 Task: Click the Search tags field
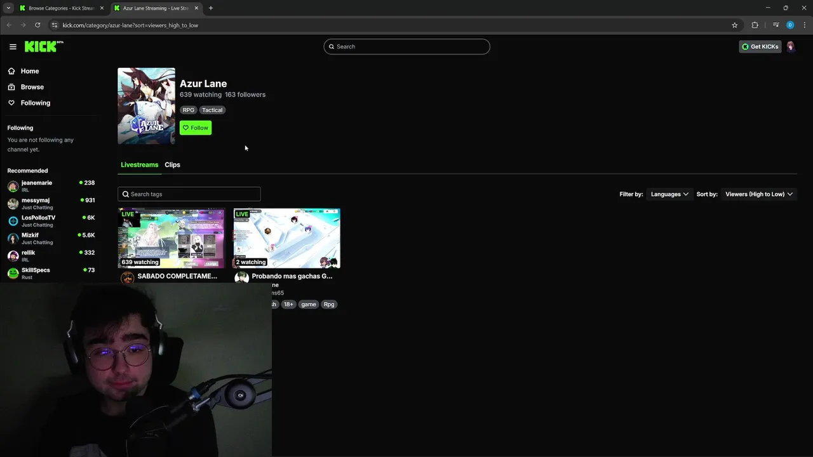(x=189, y=194)
